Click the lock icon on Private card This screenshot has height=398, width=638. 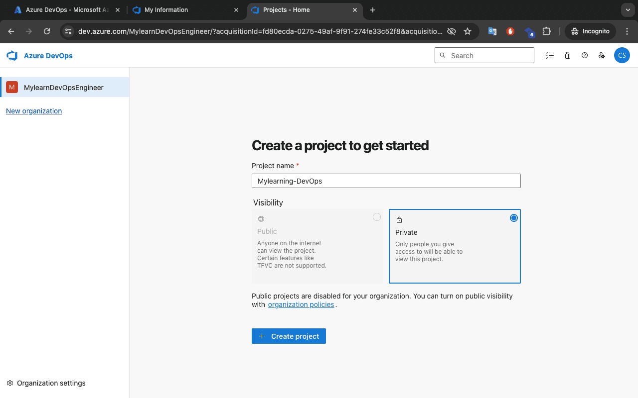[399, 220]
